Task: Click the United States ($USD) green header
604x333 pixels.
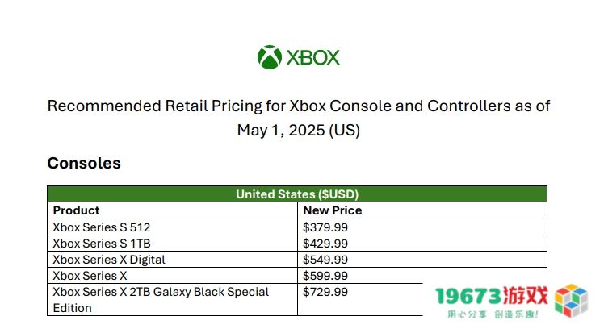Action: pyautogui.click(x=297, y=194)
